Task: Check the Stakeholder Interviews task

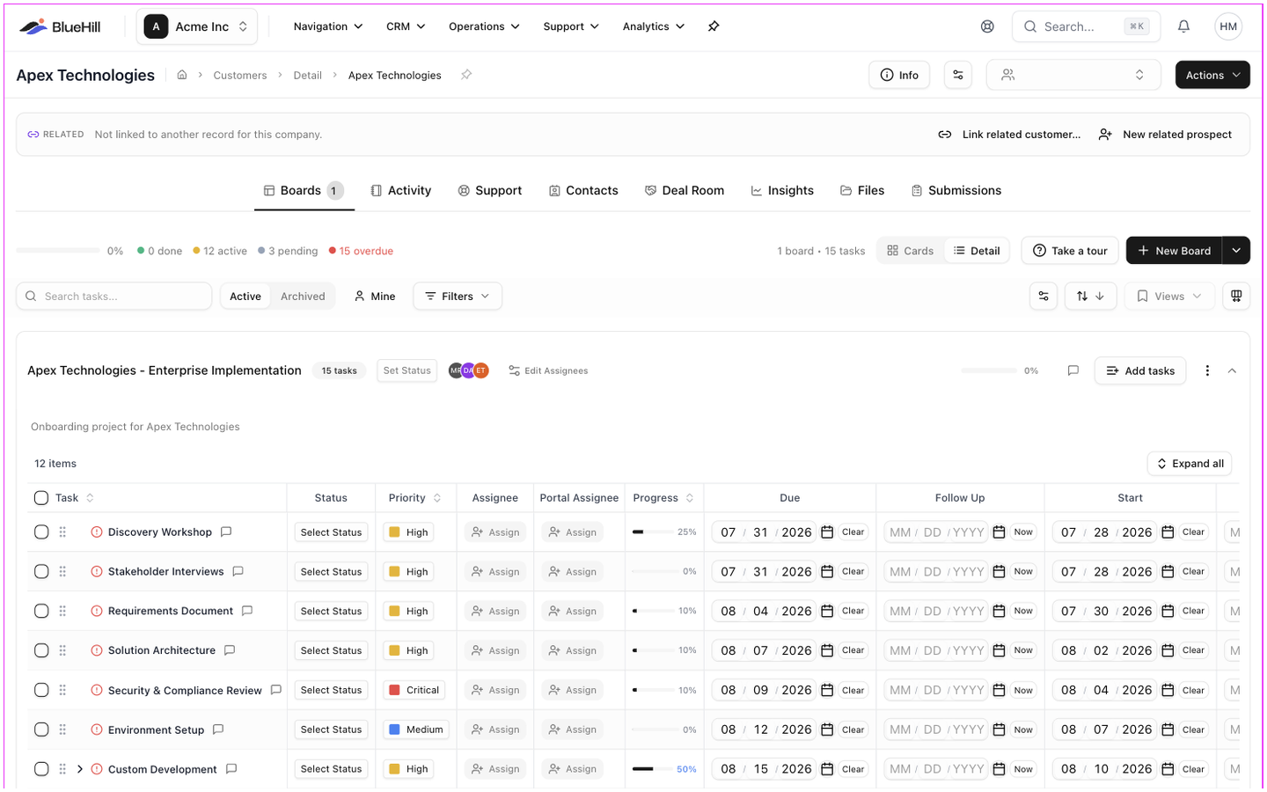Action: tap(41, 572)
